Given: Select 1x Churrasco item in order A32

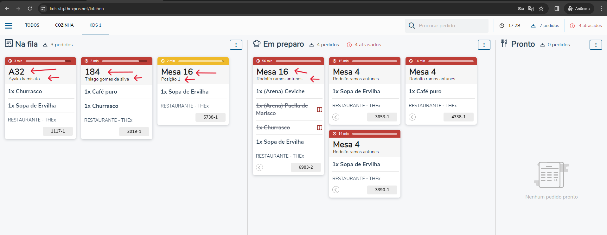Looking at the screenshot, I should pyautogui.click(x=25, y=91).
